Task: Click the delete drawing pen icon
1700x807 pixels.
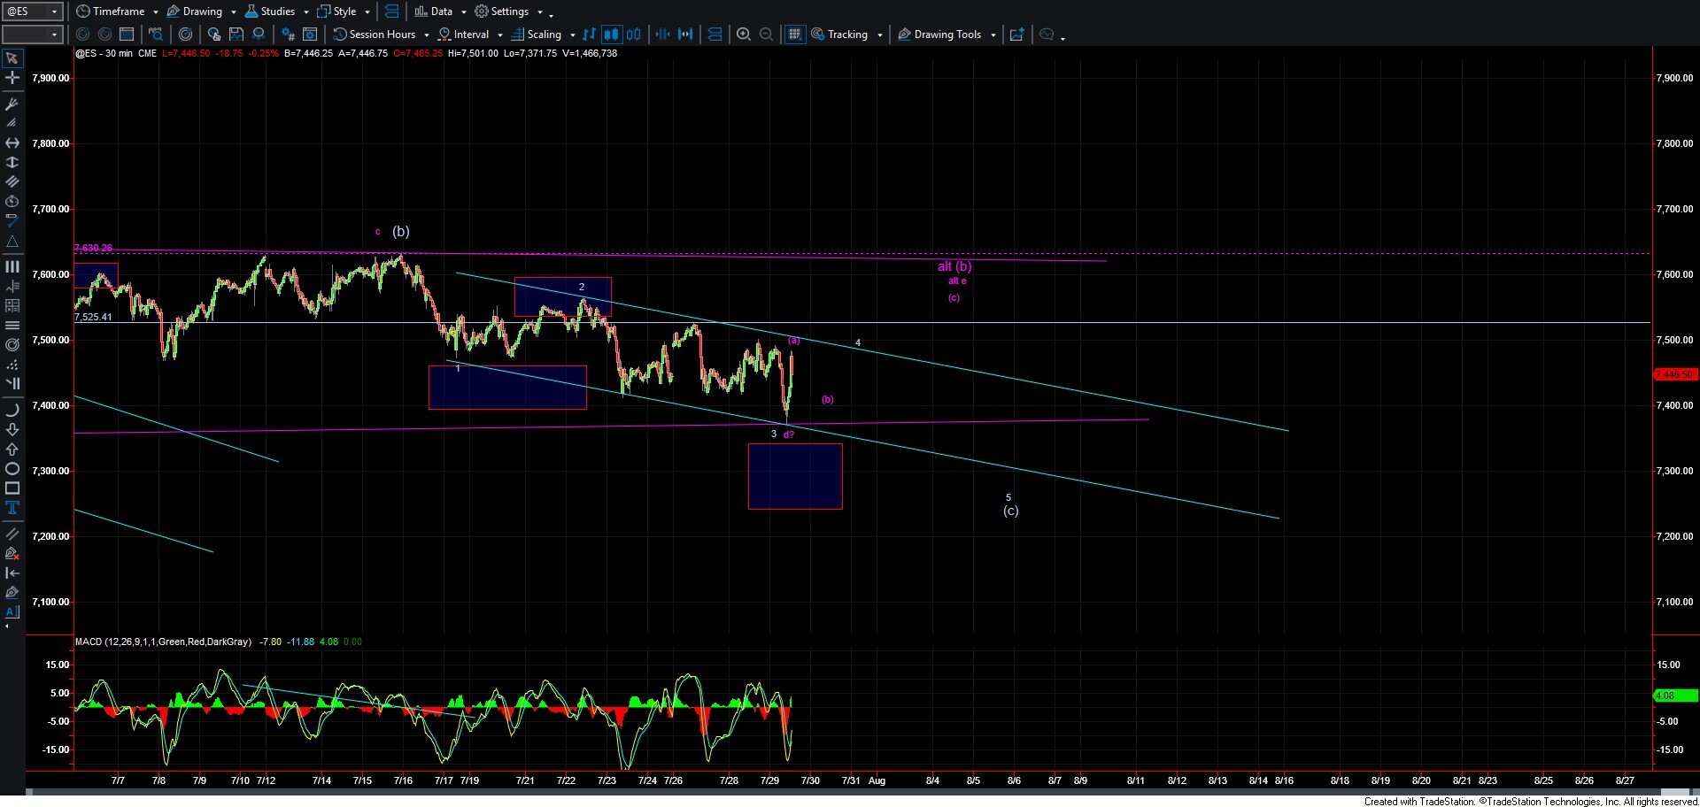Action: click(x=12, y=553)
